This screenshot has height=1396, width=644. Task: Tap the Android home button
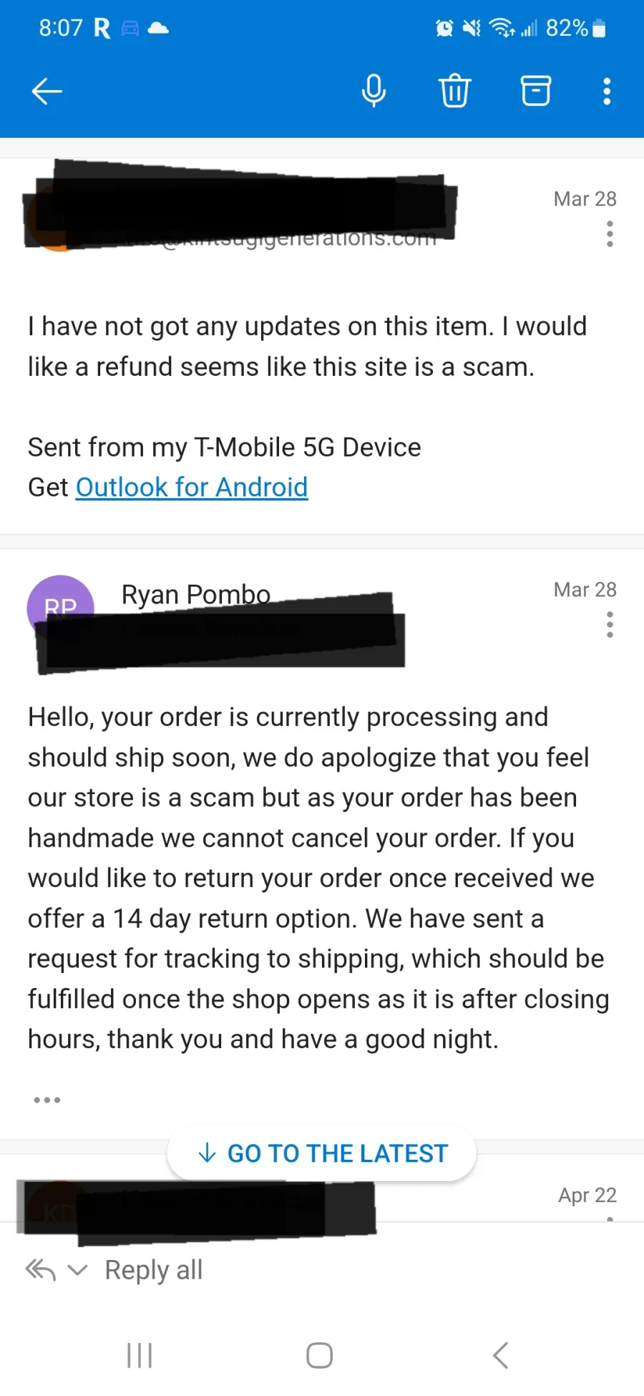pos(319,1355)
